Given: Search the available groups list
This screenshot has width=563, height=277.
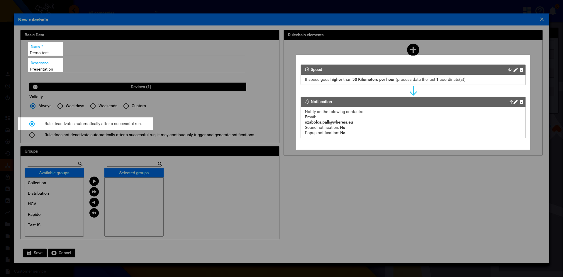Looking at the screenshot, I should 53,164.
